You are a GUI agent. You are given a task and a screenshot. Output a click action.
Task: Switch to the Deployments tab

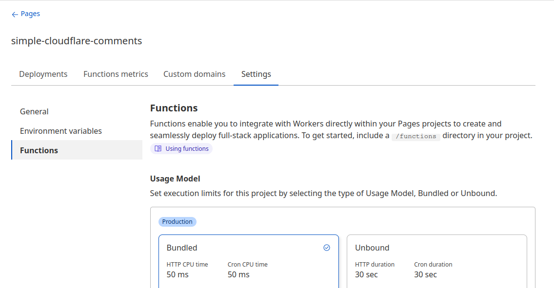click(x=43, y=74)
